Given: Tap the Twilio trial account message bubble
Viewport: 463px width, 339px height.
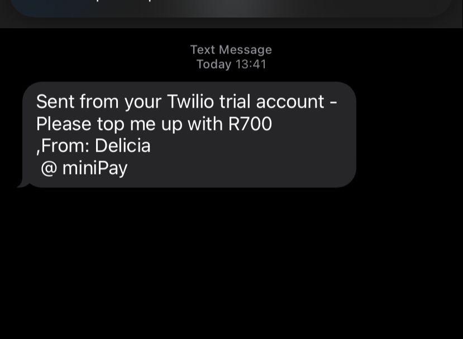Looking at the screenshot, I should pos(189,134).
